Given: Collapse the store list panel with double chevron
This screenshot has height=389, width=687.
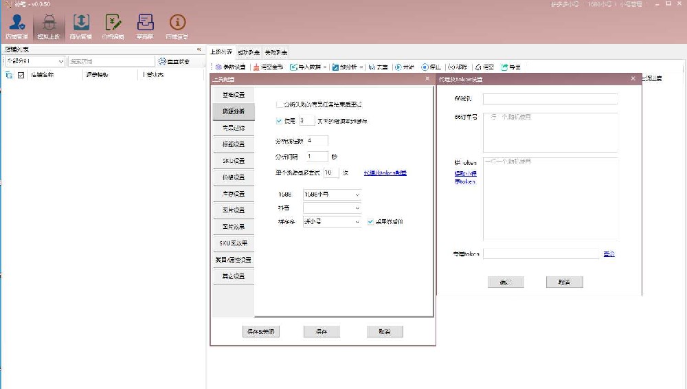Looking at the screenshot, I should (199, 49).
